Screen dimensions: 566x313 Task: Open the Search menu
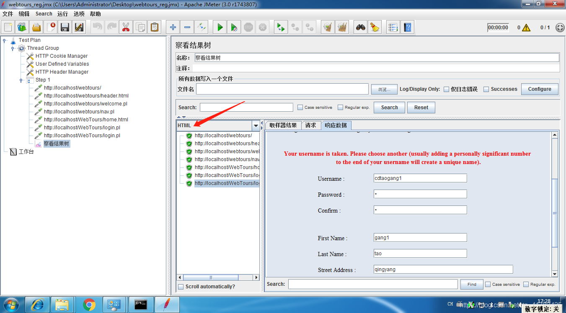click(44, 14)
